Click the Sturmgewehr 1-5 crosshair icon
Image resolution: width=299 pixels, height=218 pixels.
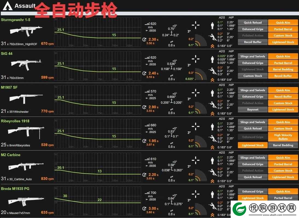tap(196, 25)
